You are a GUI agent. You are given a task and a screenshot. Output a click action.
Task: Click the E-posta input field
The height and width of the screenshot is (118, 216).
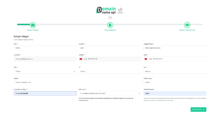[x=45, y=59]
